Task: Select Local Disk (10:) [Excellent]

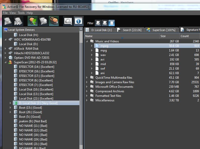Action: 36,90
